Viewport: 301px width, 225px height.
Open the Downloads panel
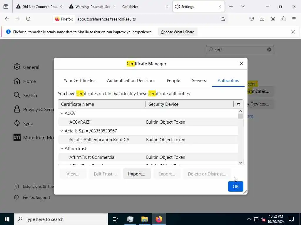(x=262, y=19)
